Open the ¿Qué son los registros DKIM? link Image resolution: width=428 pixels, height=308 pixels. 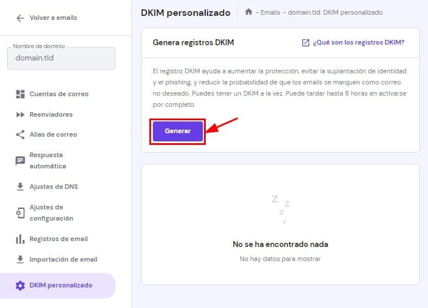click(359, 43)
